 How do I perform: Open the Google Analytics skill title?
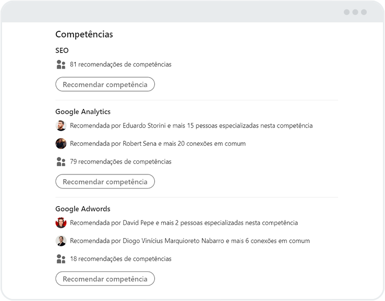coord(83,112)
